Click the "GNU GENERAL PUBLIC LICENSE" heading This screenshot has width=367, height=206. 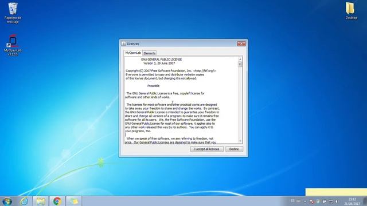click(x=161, y=60)
